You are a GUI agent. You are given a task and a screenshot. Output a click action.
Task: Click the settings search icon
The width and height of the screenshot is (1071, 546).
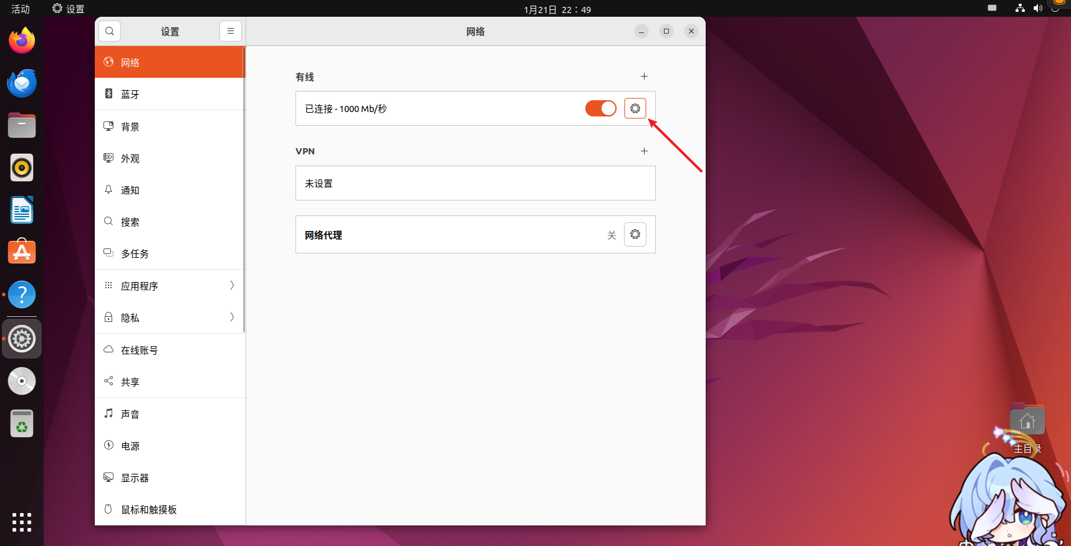coord(110,31)
